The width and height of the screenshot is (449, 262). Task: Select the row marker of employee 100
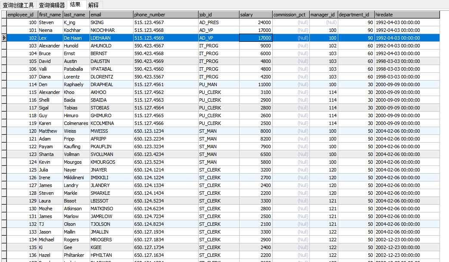[4, 22]
